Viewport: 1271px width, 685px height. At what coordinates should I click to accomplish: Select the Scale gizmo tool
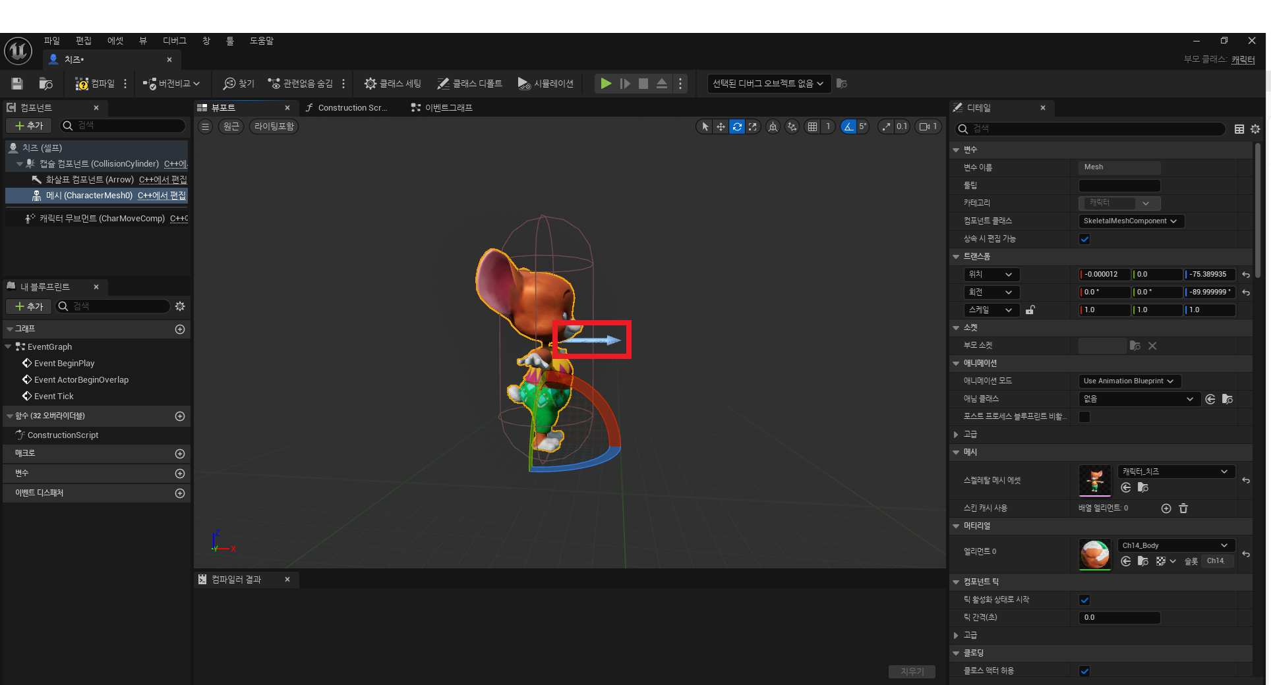click(x=753, y=126)
